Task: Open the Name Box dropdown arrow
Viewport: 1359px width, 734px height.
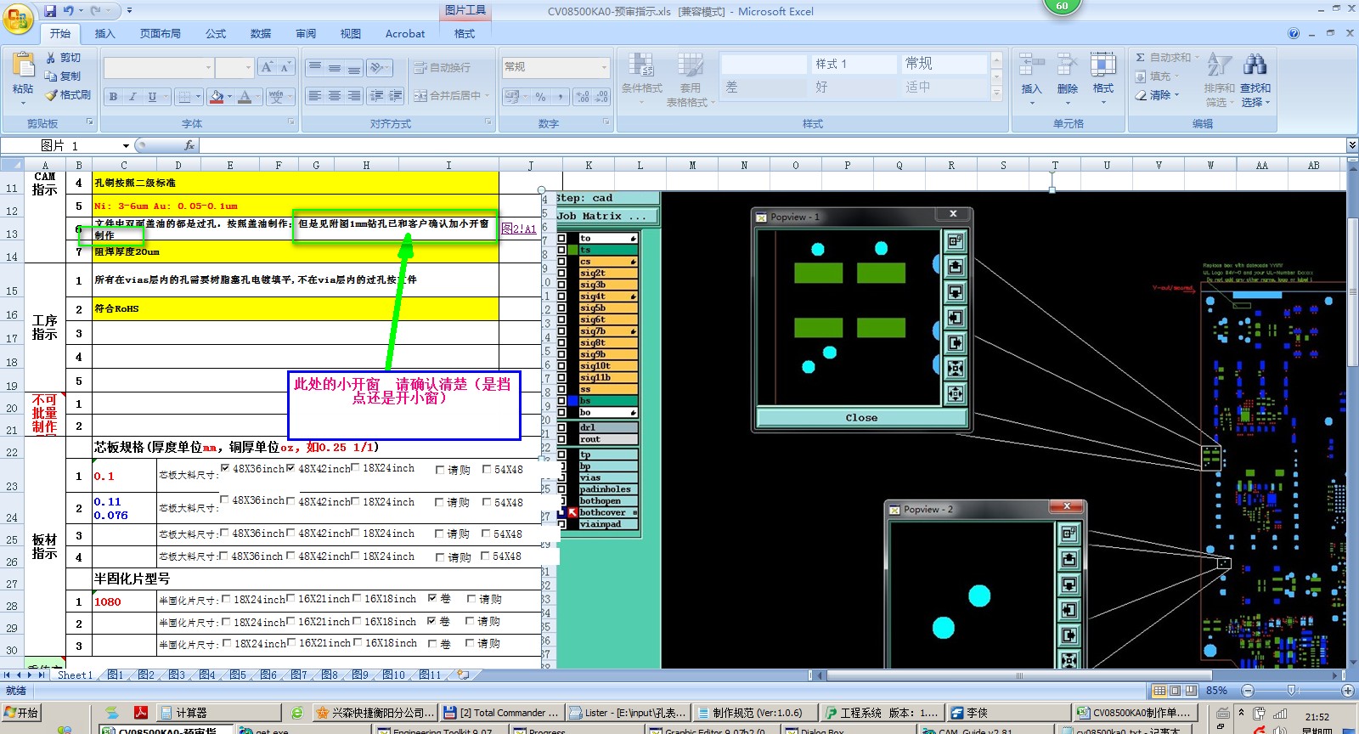Action: 127,145
